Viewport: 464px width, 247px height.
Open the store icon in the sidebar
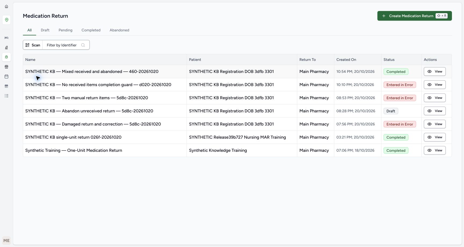[6, 67]
